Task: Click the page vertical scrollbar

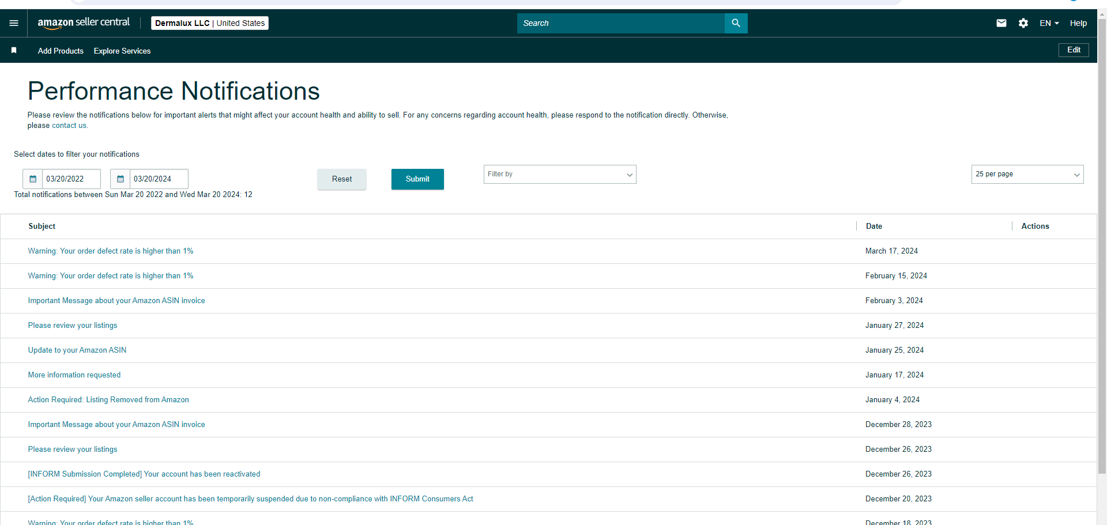Action: click(1102, 248)
